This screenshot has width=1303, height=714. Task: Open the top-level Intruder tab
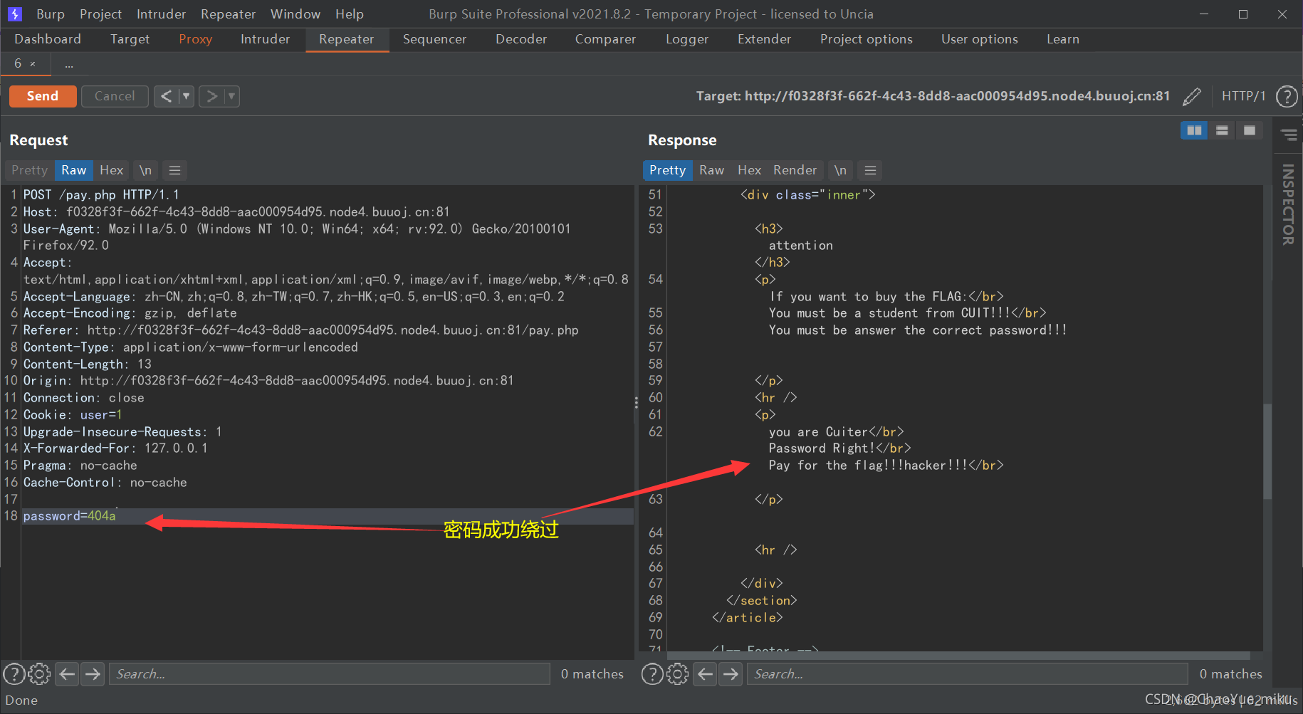tap(265, 39)
